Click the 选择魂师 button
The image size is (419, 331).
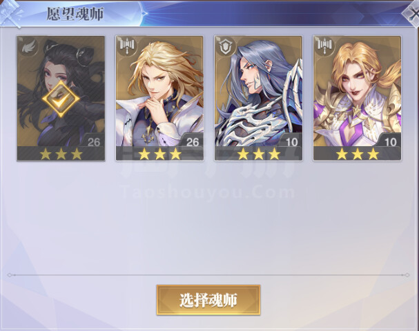click(208, 300)
